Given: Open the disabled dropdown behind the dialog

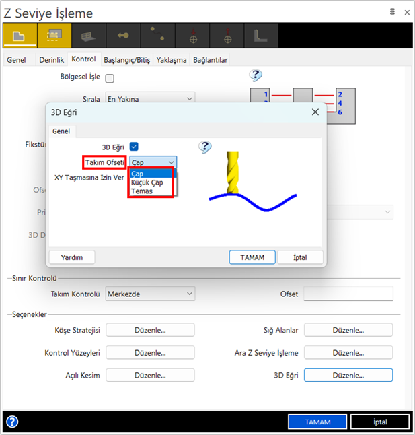Looking at the screenshot, I should (360, 212).
